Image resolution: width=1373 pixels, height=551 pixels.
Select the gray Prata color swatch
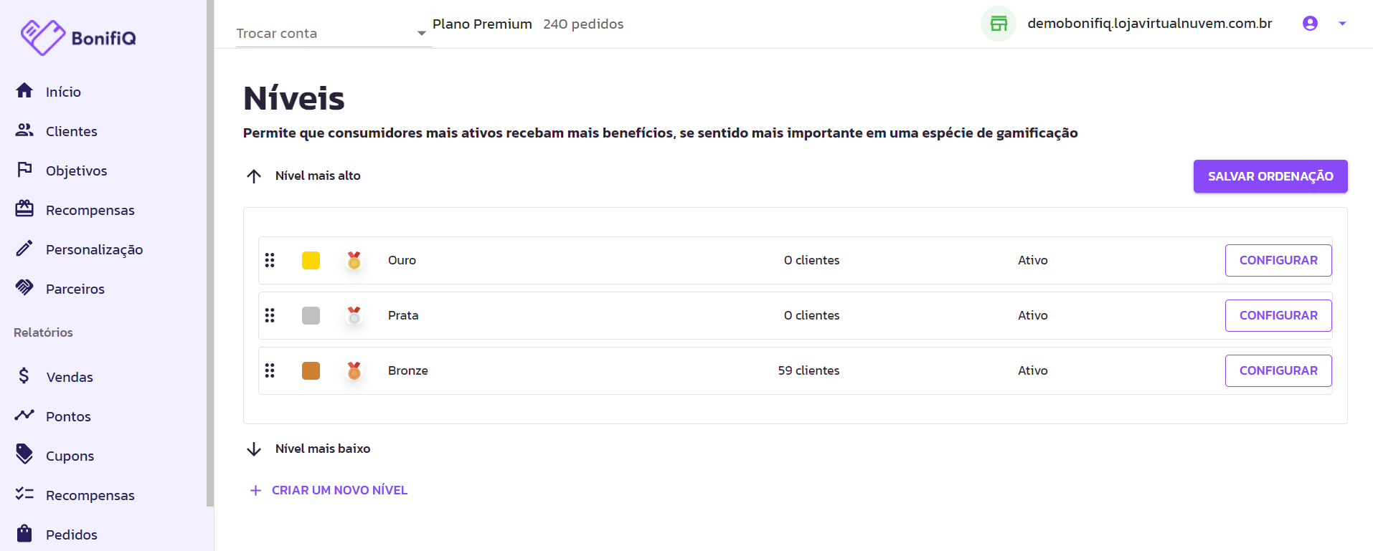pyautogui.click(x=311, y=315)
